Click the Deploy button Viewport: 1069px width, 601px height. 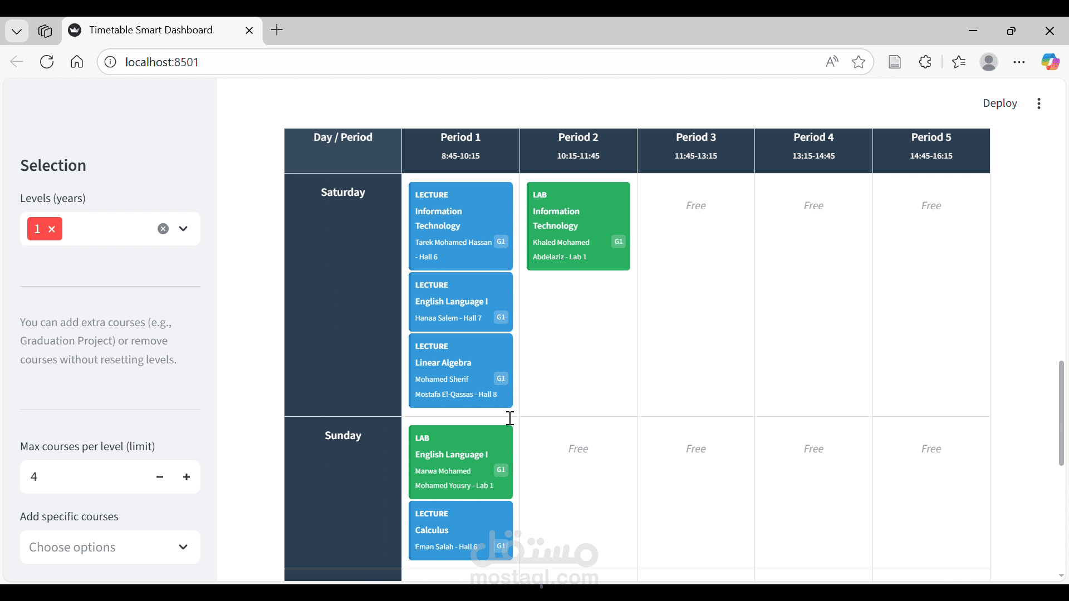pyautogui.click(x=999, y=104)
